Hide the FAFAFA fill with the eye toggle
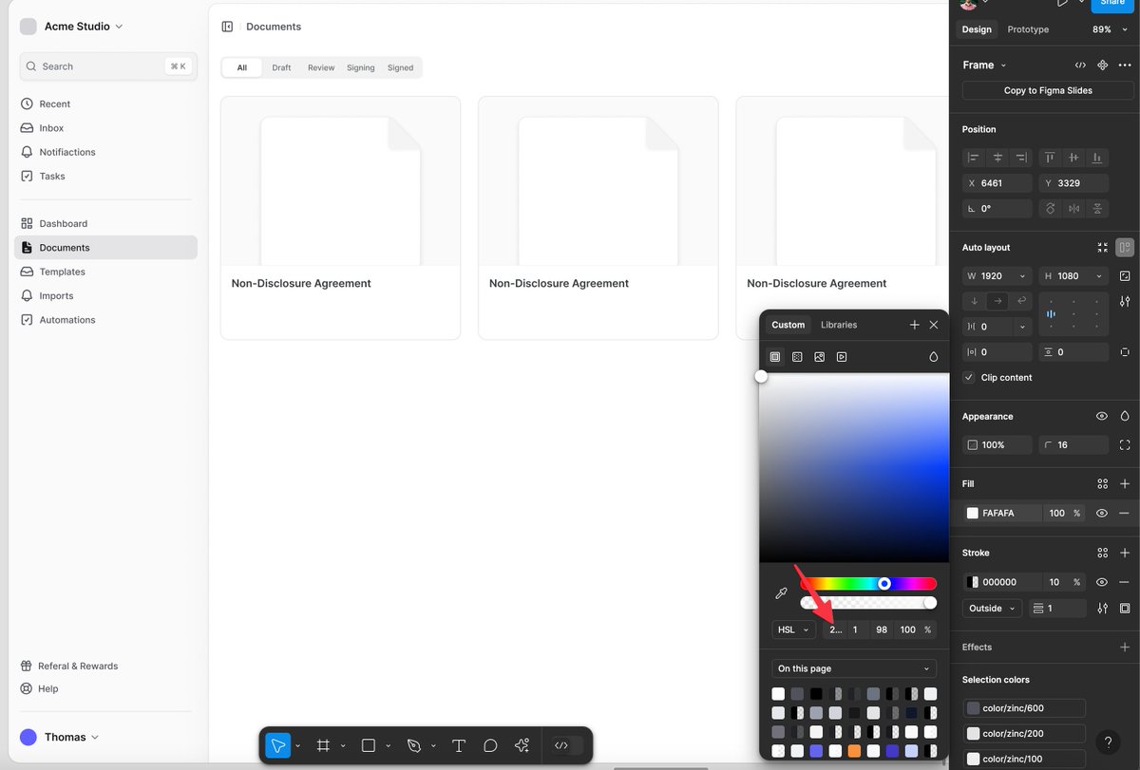Screen dimensions: 1140x770 pos(1102,513)
